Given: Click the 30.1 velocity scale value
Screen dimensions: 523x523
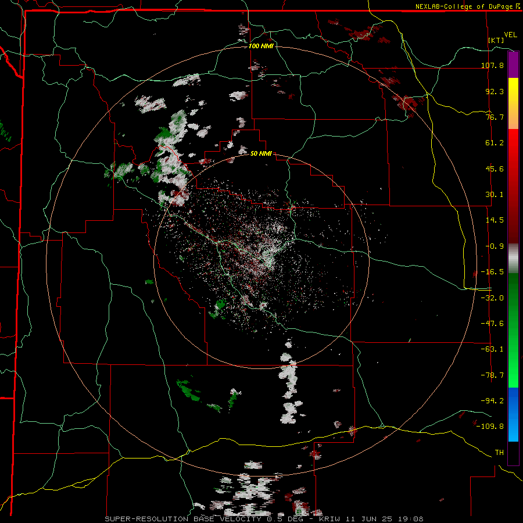Looking at the screenshot, I should (x=495, y=194).
